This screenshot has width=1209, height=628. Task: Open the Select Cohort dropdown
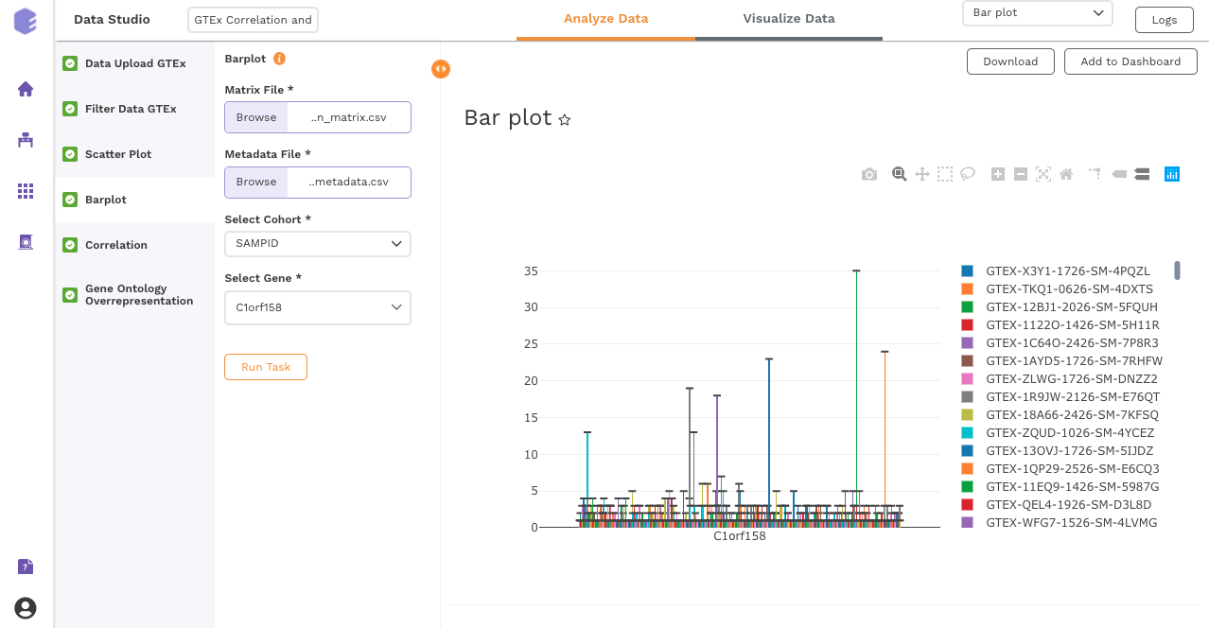pyautogui.click(x=317, y=243)
